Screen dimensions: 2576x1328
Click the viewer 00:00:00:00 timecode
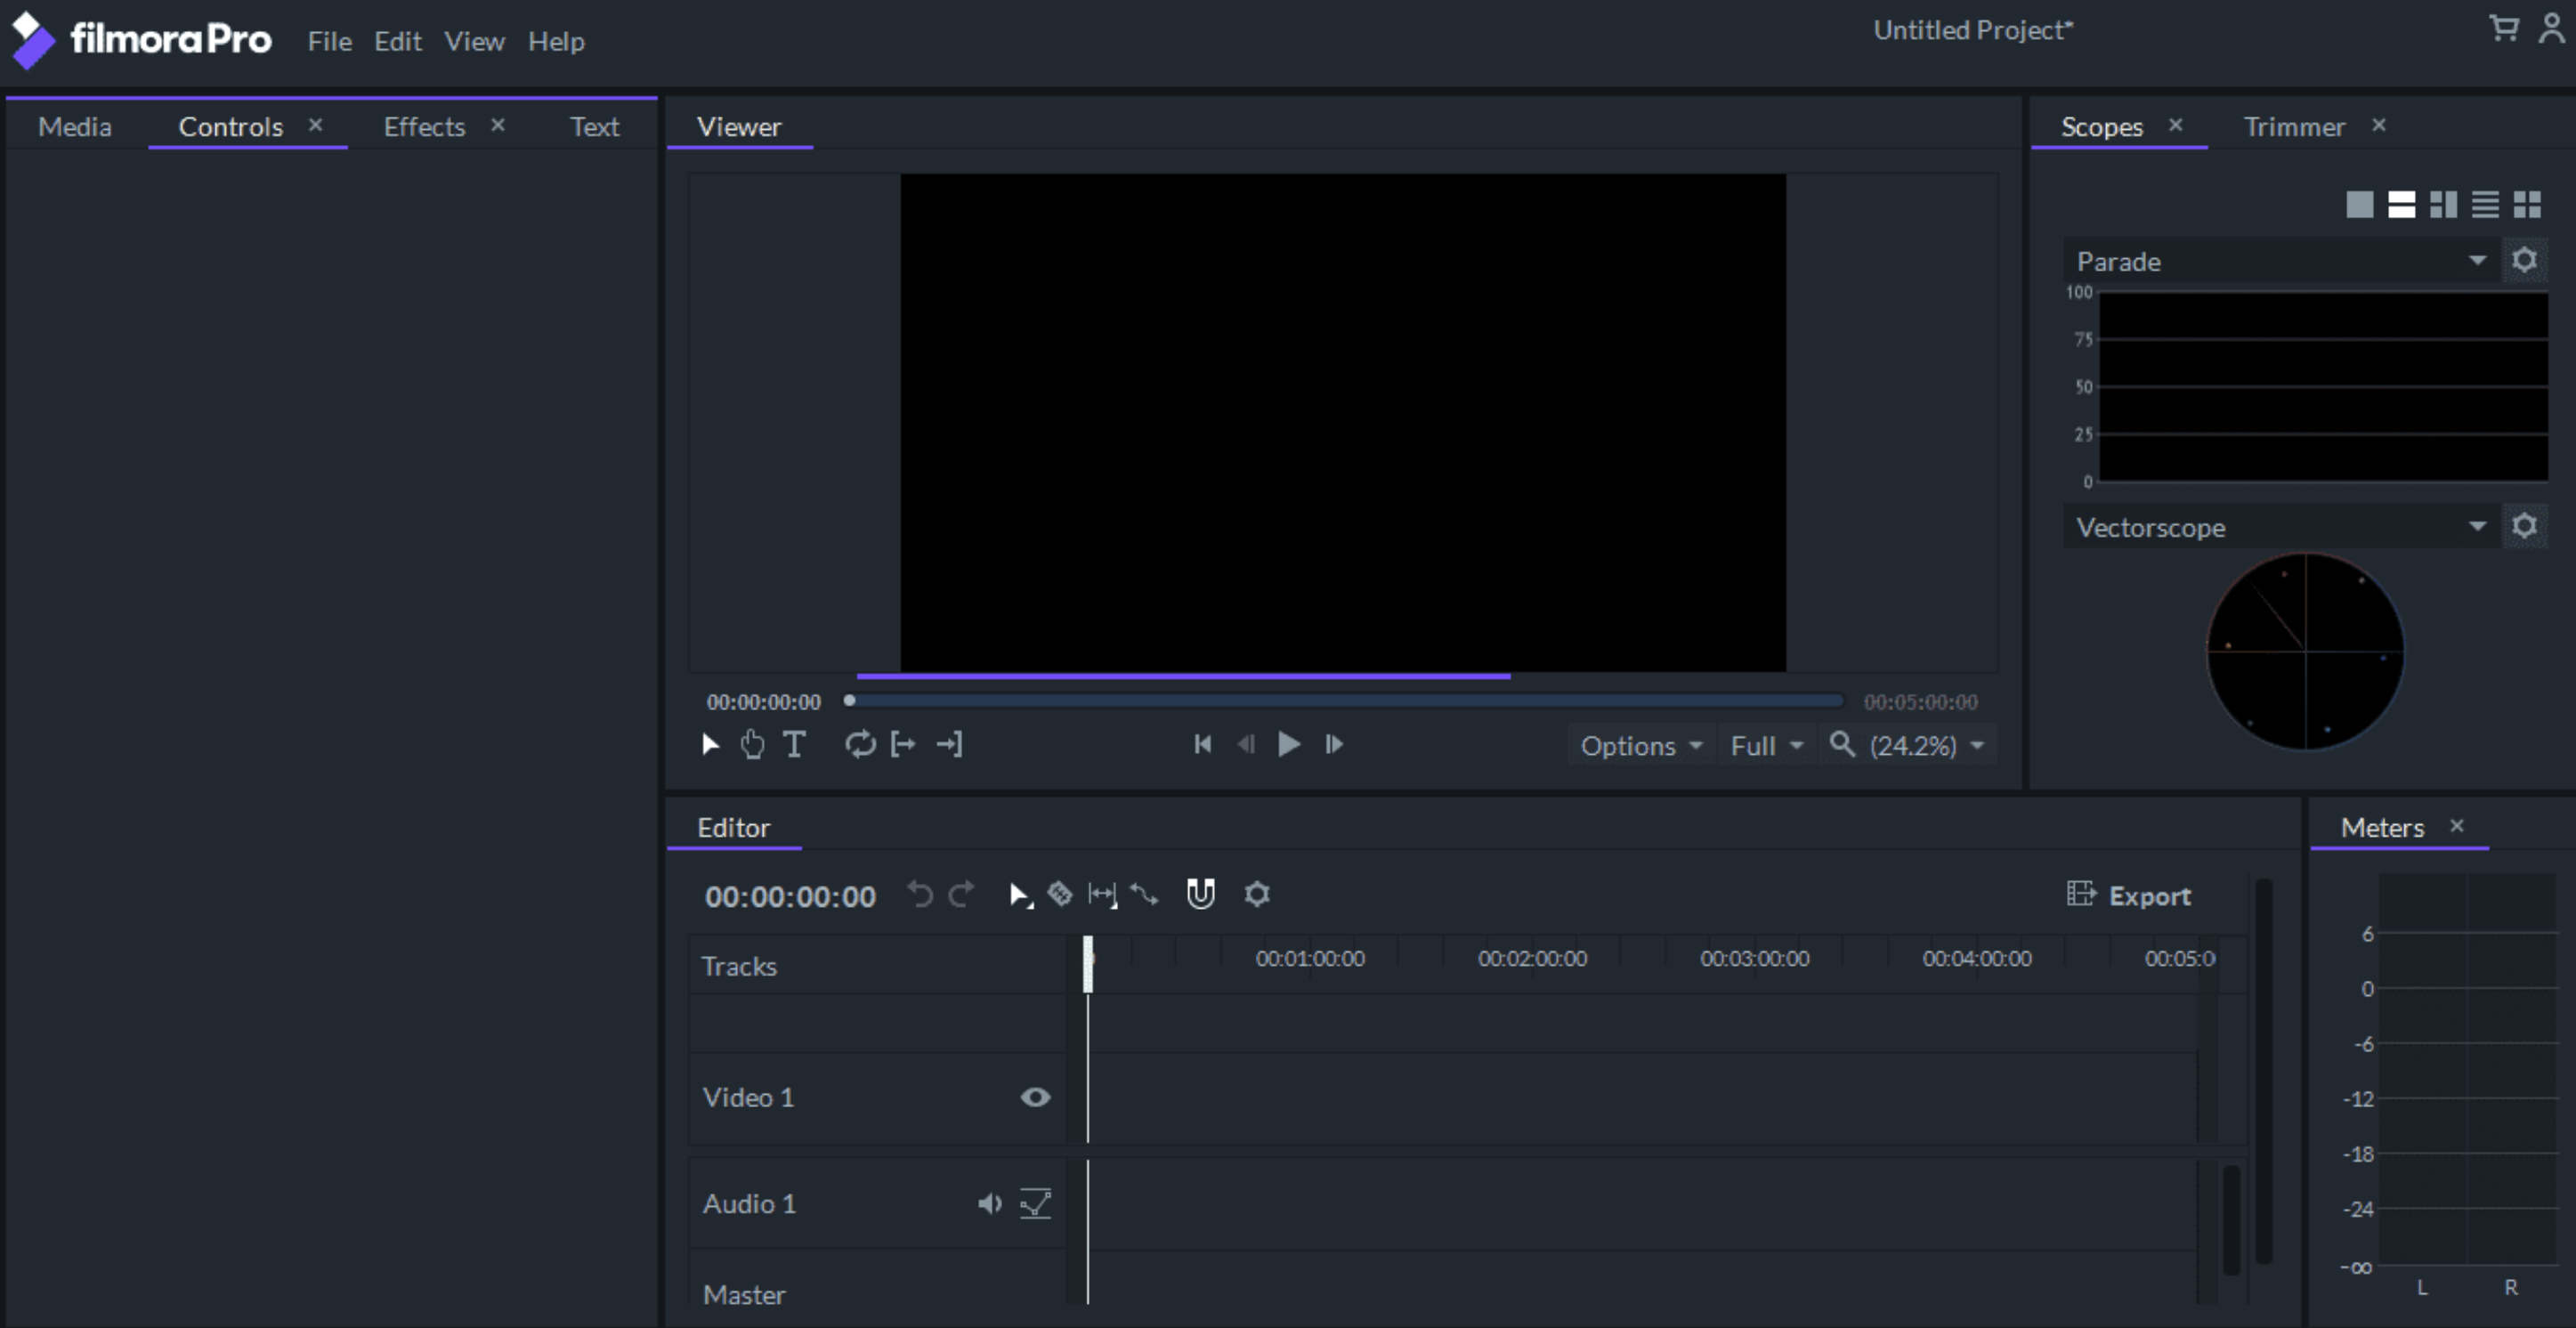(764, 702)
